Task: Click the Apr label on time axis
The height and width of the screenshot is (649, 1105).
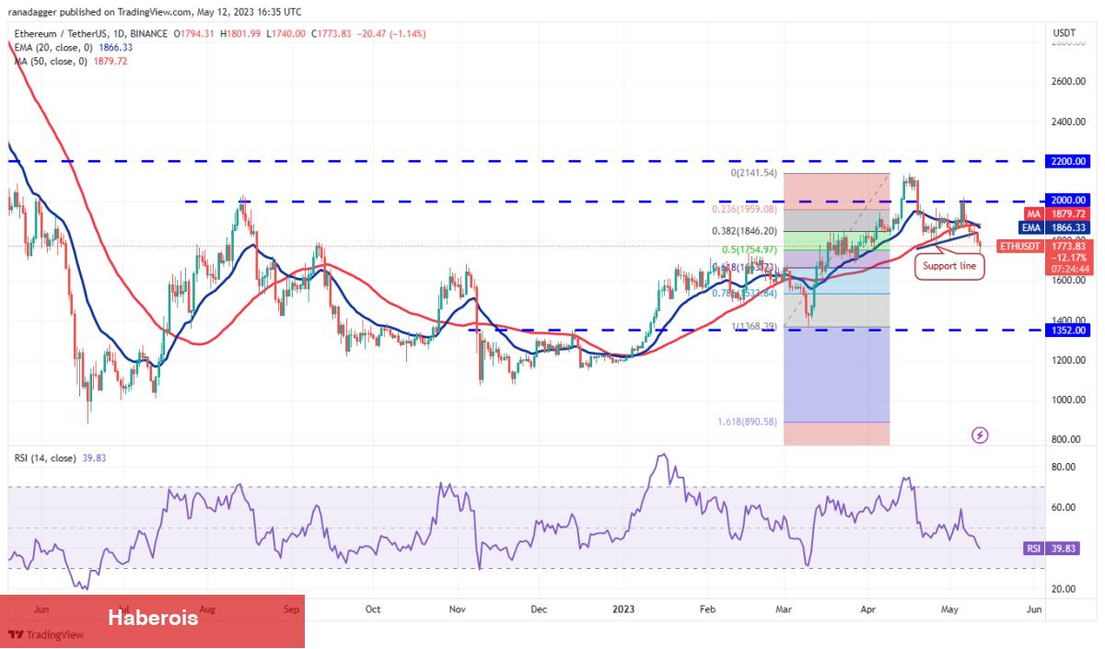Action: [x=868, y=609]
